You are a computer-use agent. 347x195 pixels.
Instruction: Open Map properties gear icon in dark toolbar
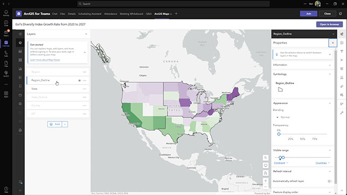[20, 104]
